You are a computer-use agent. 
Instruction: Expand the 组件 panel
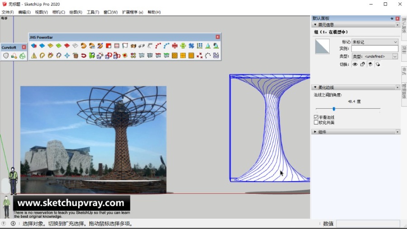tap(315, 132)
